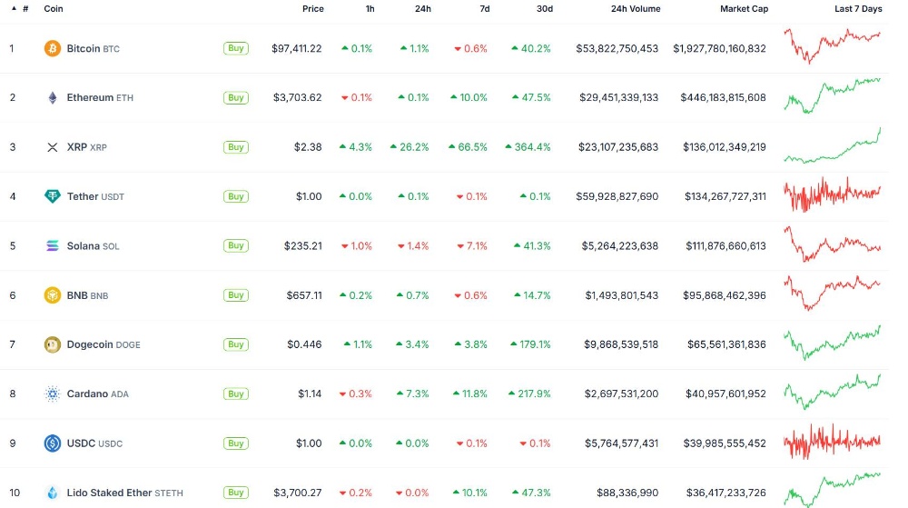Open USDC's 7-day sparkline chart

point(832,442)
